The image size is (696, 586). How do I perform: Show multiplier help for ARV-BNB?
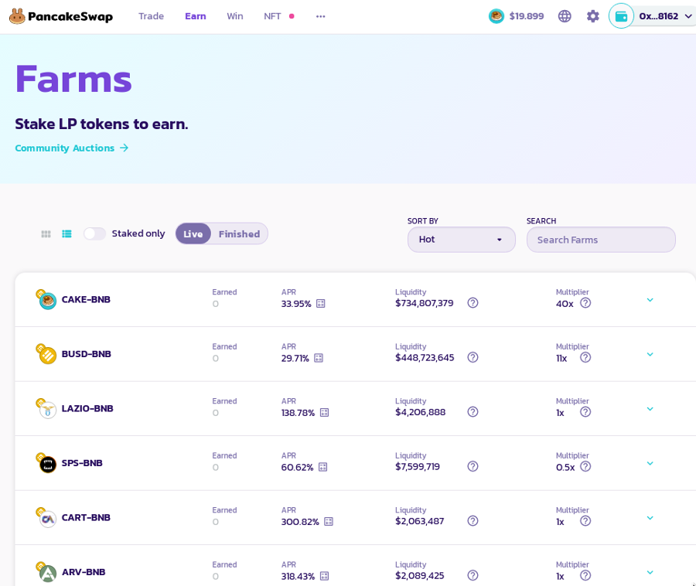click(x=585, y=576)
